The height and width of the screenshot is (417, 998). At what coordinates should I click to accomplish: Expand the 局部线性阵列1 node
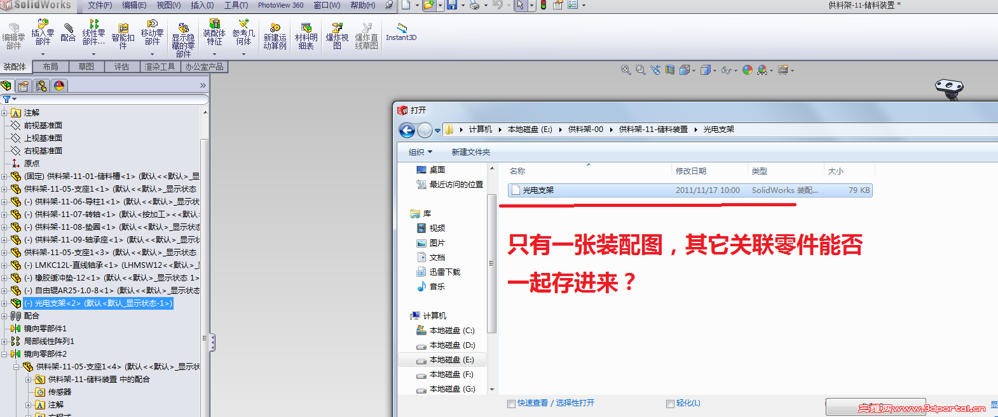pyautogui.click(x=4, y=341)
